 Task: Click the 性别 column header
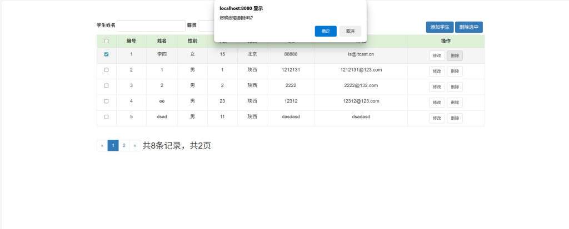pyautogui.click(x=192, y=41)
